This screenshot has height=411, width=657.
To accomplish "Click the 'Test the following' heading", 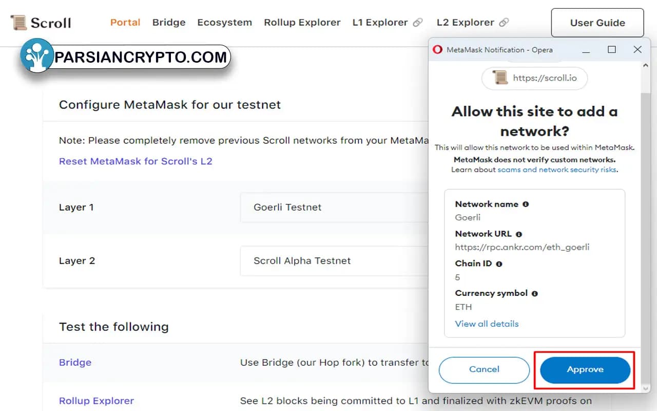I will 114,327.
